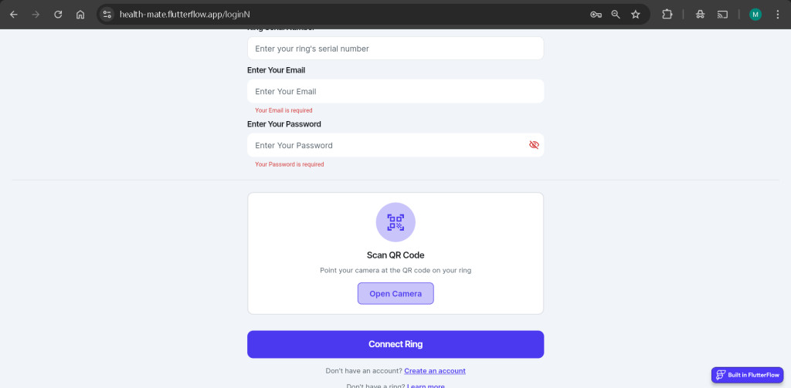Bookmark this page with the star icon
The image size is (791, 388).
click(x=636, y=14)
